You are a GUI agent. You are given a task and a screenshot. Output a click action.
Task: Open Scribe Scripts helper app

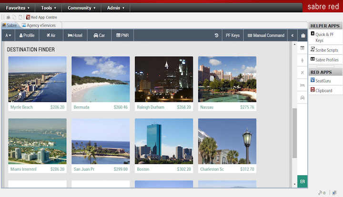coord(325,50)
